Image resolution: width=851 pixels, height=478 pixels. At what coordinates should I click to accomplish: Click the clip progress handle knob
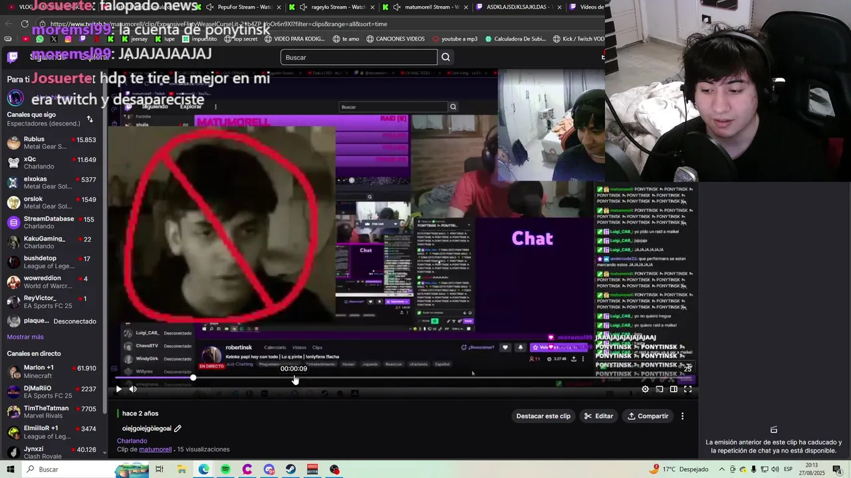[x=193, y=378]
